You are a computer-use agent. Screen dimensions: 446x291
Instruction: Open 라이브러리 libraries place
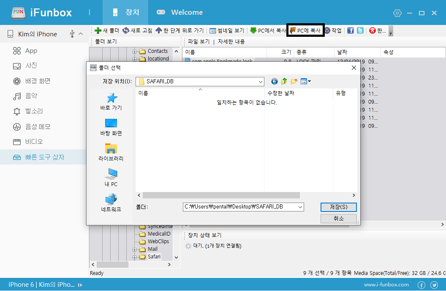111,152
